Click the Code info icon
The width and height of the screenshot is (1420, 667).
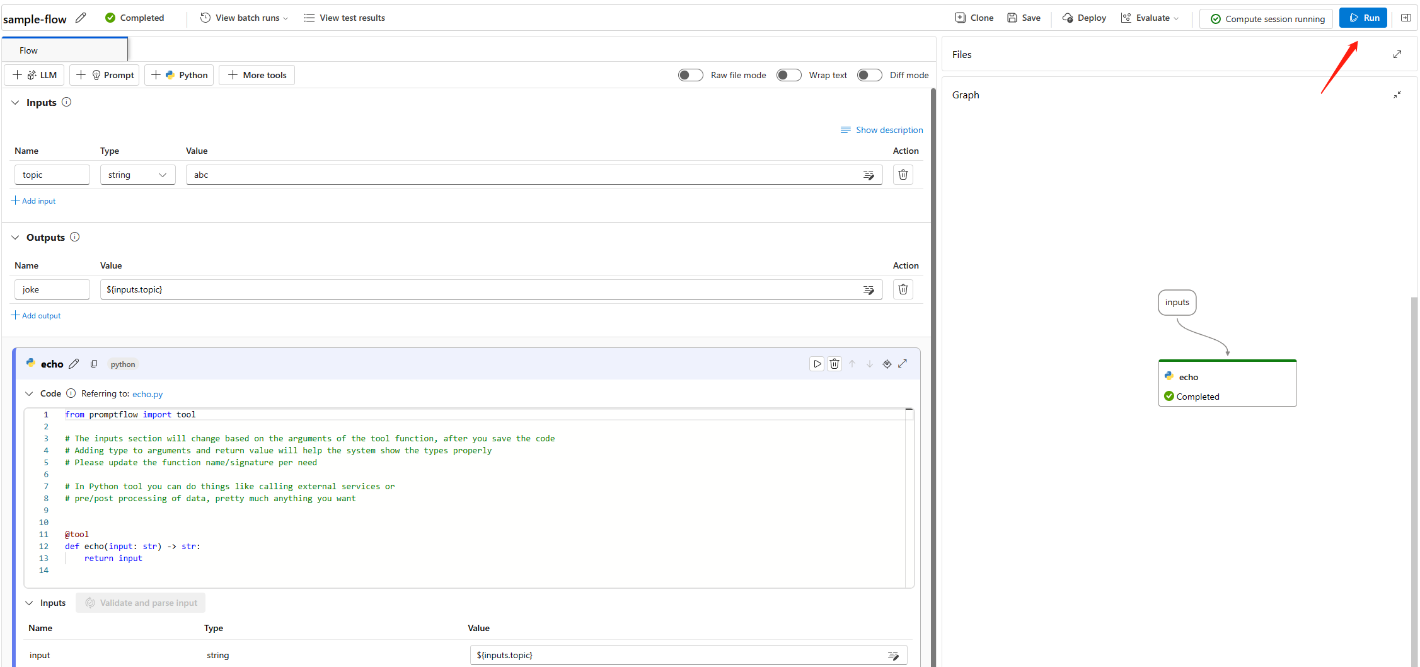tap(71, 393)
